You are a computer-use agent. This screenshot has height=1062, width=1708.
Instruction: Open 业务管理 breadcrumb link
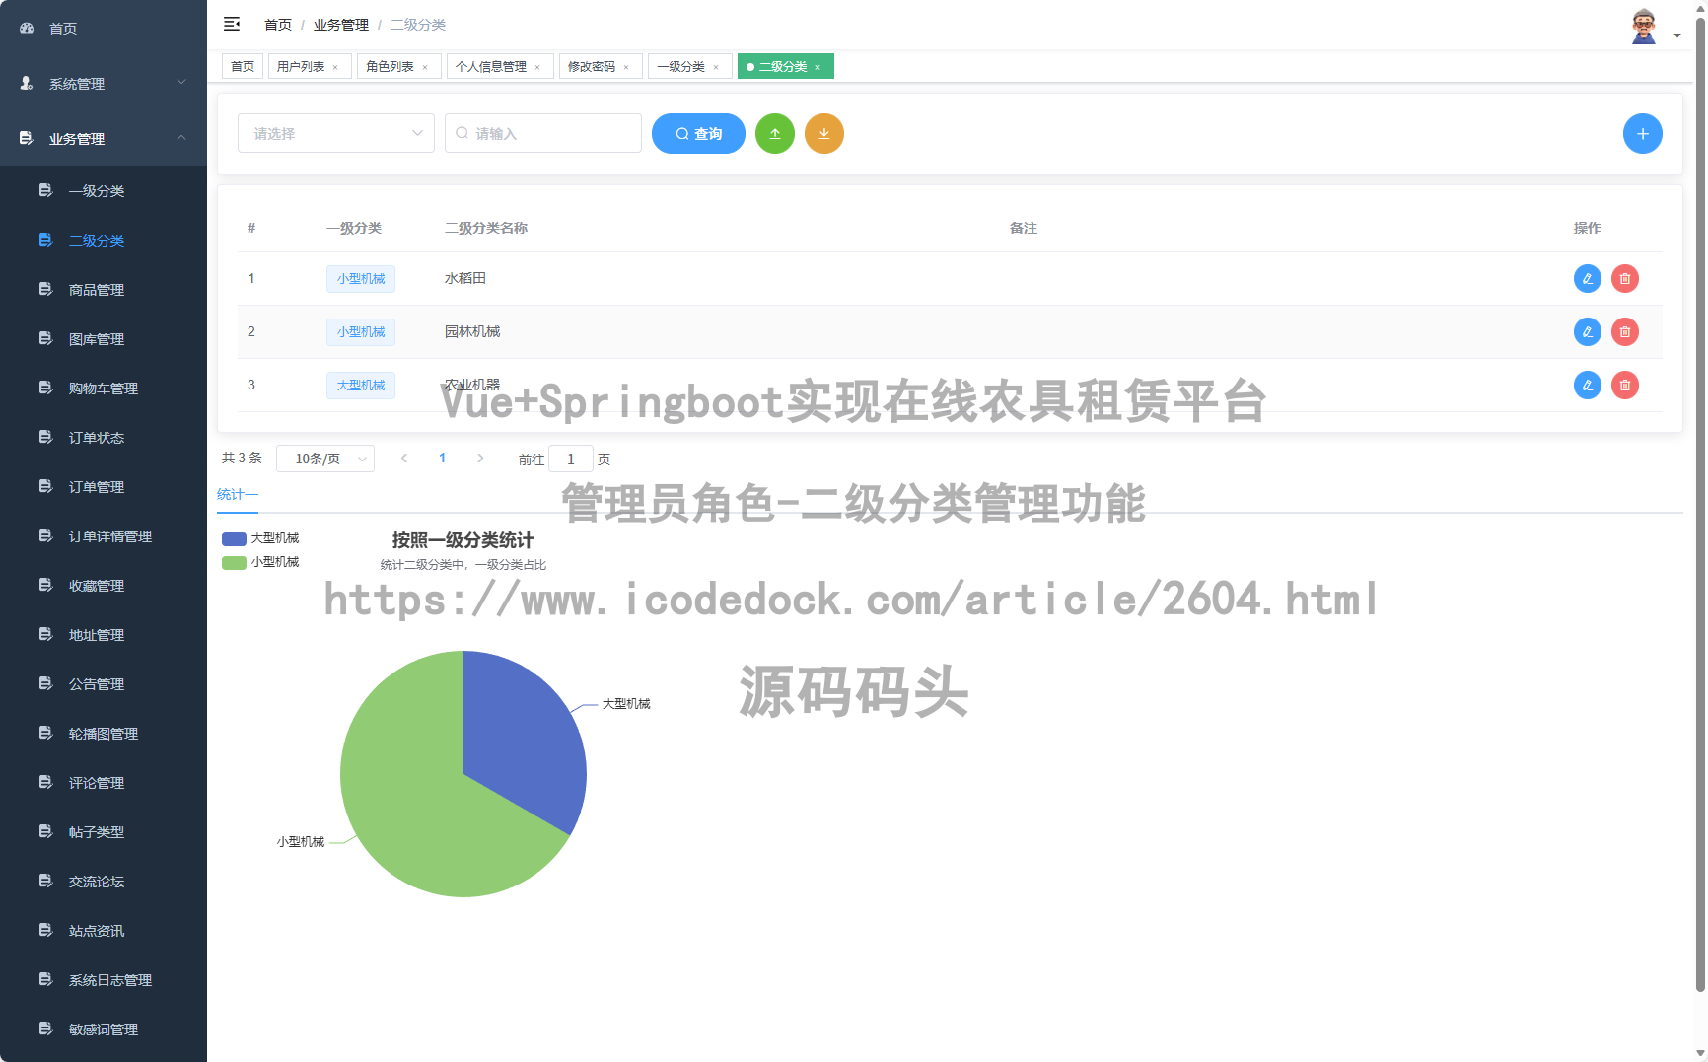click(x=340, y=24)
